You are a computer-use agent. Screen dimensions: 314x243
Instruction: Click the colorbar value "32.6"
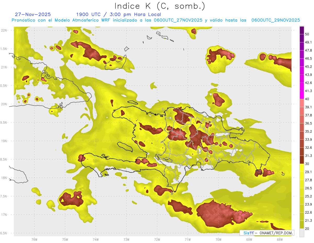309,148
